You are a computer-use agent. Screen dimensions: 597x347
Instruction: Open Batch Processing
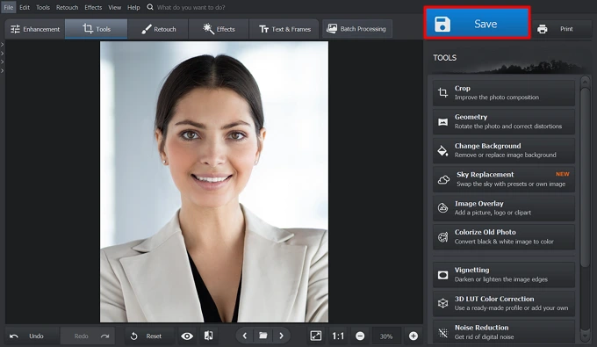pyautogui.click(x=357, y=29)
